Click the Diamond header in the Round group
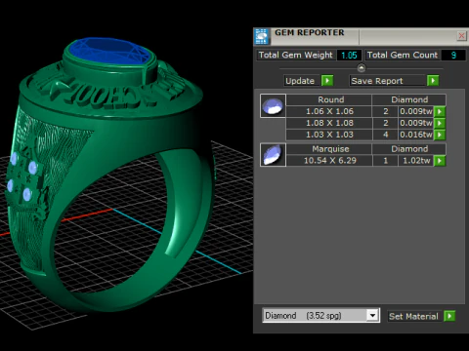The image size is (469, 351). coord(409,99)
